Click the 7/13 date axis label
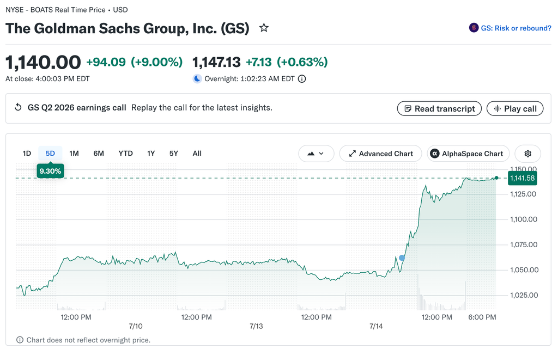The width and height of the screenshot is (558, 355). pyautogui.click(x=256, y=326)
